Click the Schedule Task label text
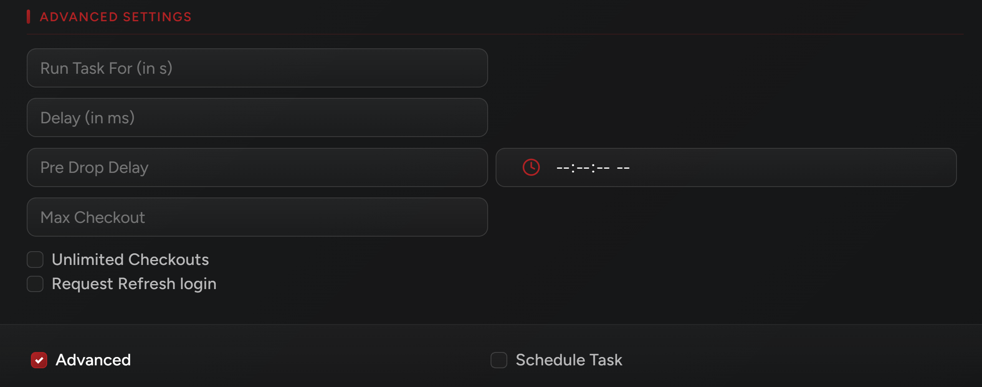Viewport: 982px width, 387px height. [x=569, y=360]
